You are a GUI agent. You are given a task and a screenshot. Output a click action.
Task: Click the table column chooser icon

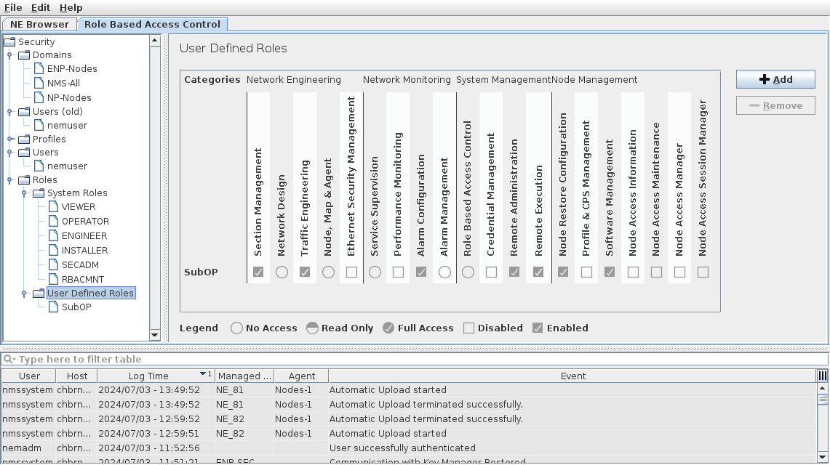tap(823, 376)
